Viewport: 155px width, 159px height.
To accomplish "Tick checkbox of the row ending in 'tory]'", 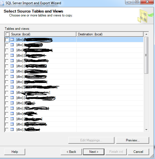I will (7, 92).
